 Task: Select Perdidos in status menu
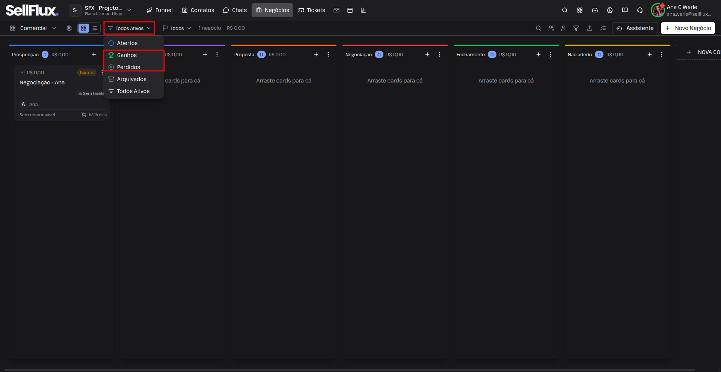pos(134,67)
